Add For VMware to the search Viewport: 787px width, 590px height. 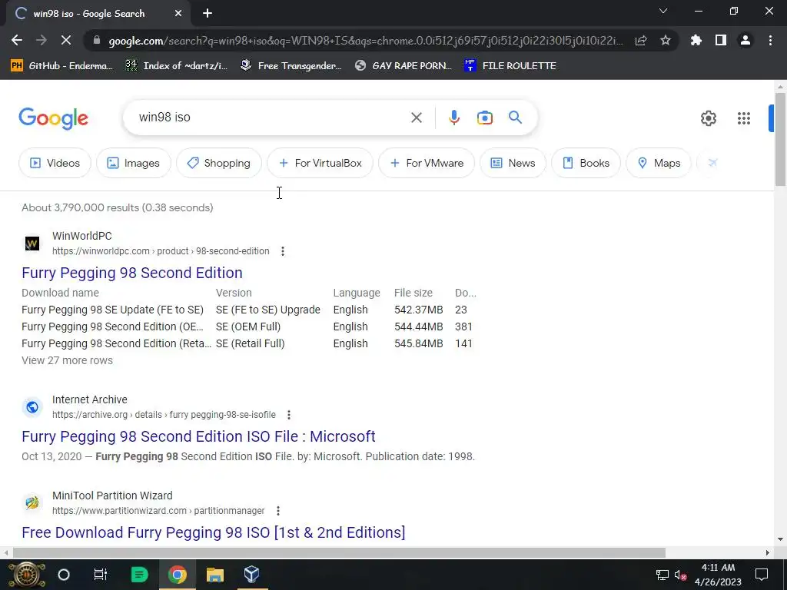(427, 163)
